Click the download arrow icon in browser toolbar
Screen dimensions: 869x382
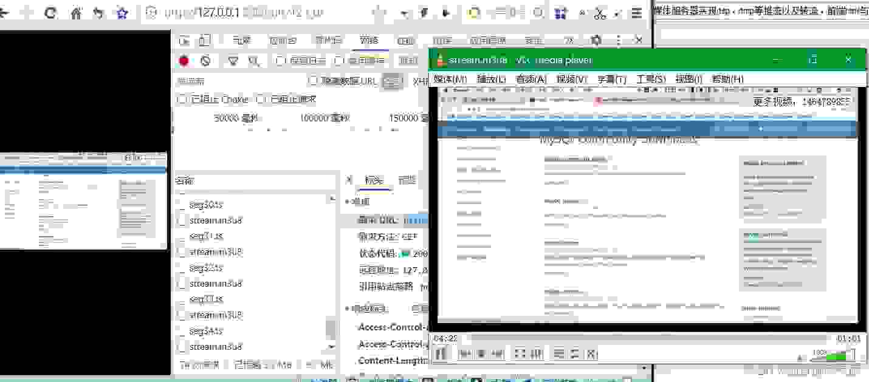[x=445, y=13]
